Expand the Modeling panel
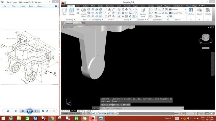 tap(71, 20)
